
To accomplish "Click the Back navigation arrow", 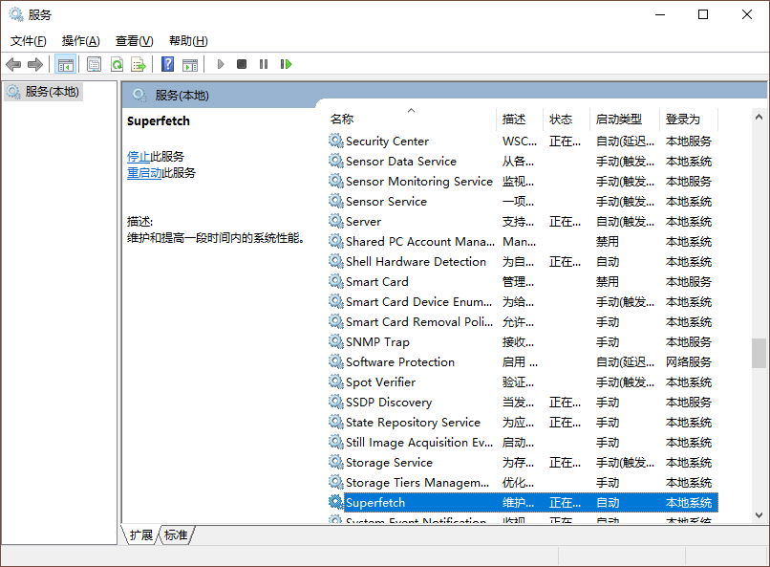I will [x=13, y=64].
